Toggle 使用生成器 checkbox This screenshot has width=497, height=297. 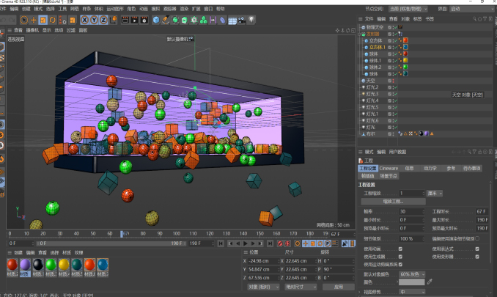pyautogui.click(x=400, y=257)
